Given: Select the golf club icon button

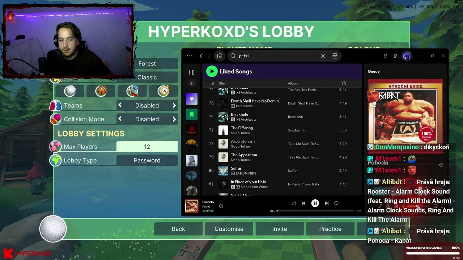Looking at the screenshot, I should (132, 91).
